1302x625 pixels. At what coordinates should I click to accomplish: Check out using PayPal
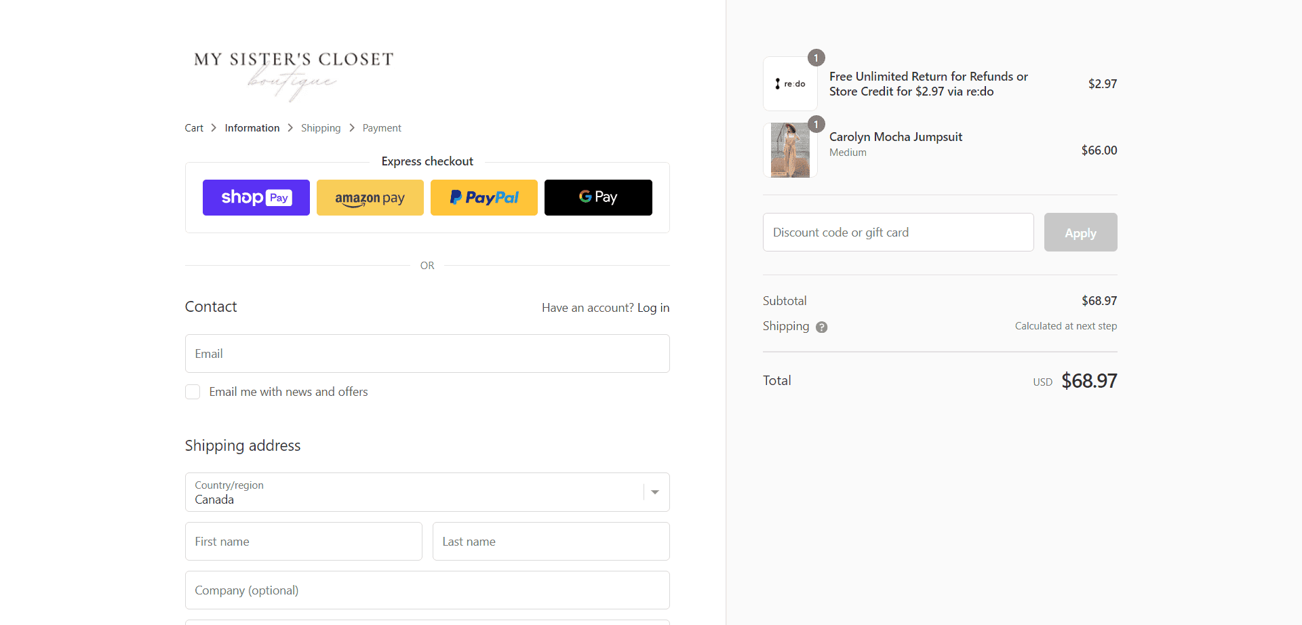click(x=484, y=197)
